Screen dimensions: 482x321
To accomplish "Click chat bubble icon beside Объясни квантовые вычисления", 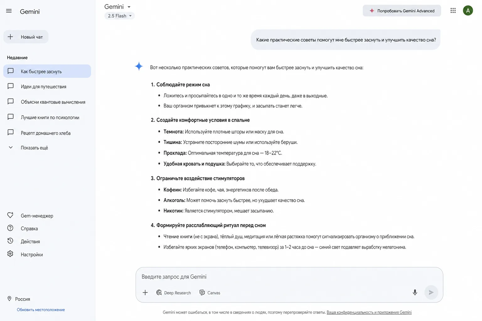I will 11,102.
